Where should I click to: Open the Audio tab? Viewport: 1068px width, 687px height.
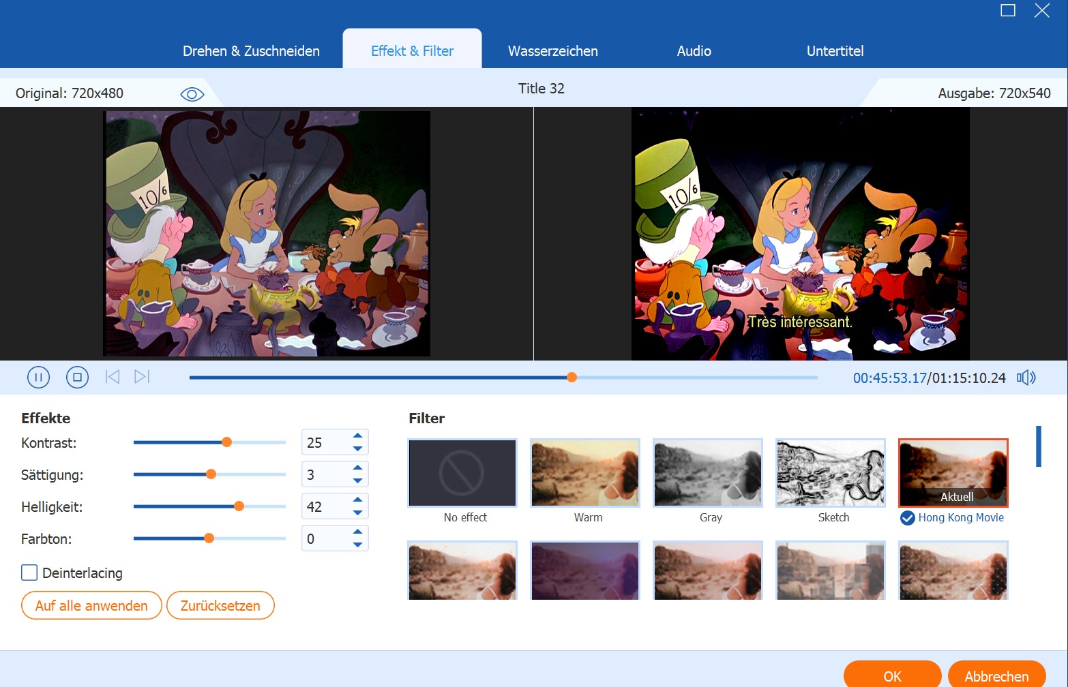694,51
